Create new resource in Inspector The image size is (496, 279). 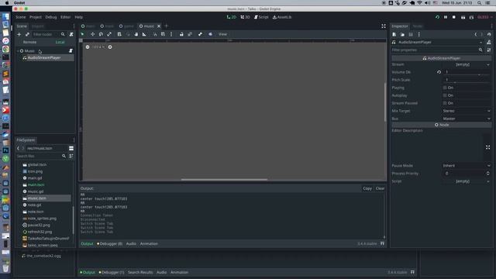[394, 34]
